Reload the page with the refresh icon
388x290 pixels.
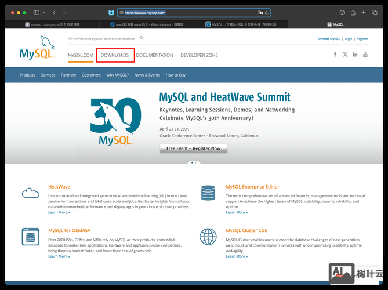tap(266, 12)
